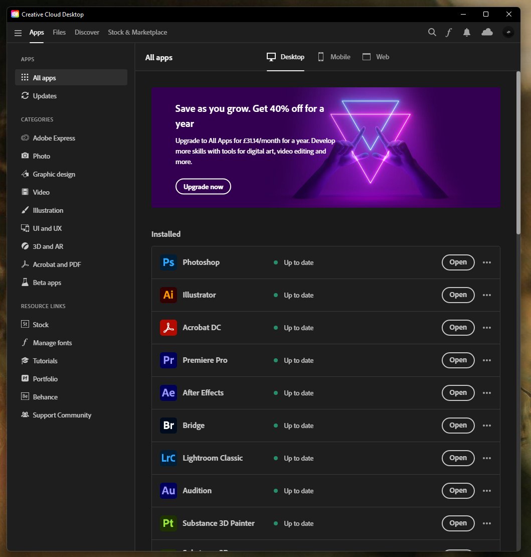Open the Portfolio link
Image resolution: width=531 pixels, height=557 pixels.
coord(71,379)
